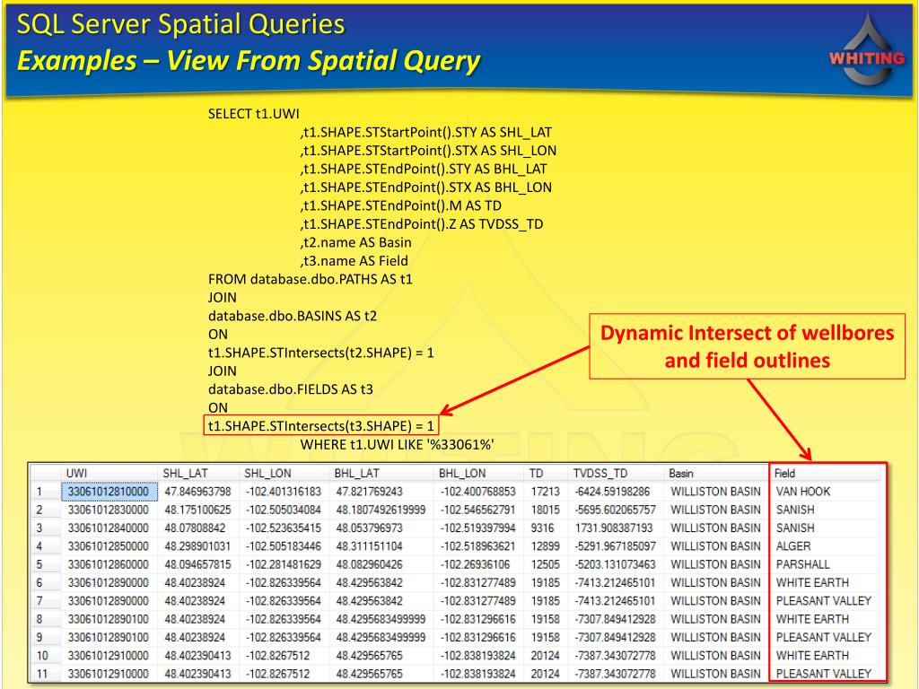Click the ',t2.name AS Basin' line
Viewport: 919px width, 689px height.
coord(355,242)
